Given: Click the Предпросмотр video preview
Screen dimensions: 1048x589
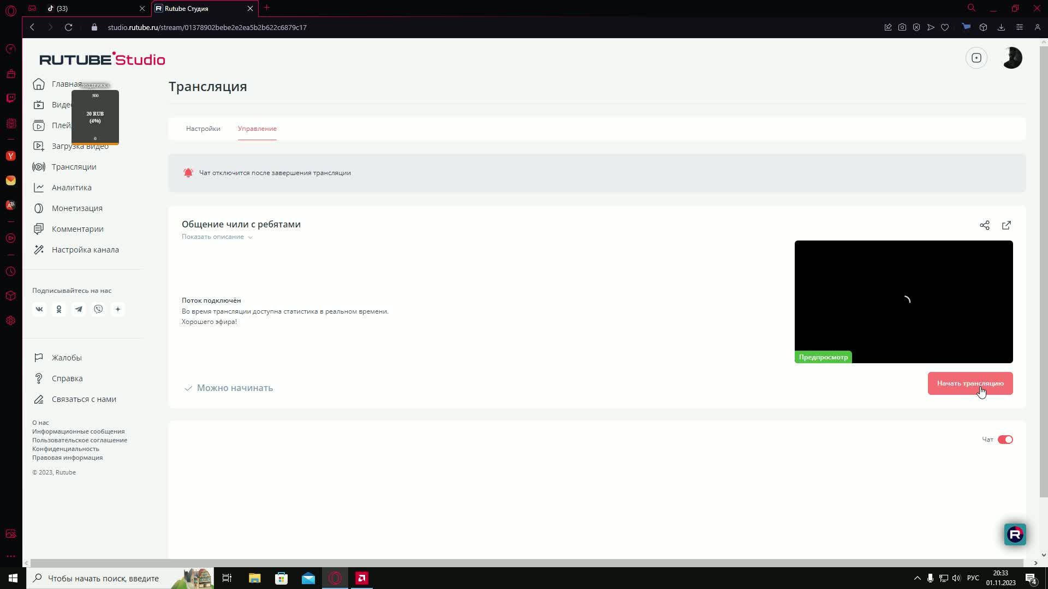Looking at the screenshot, I should (903, 302).
